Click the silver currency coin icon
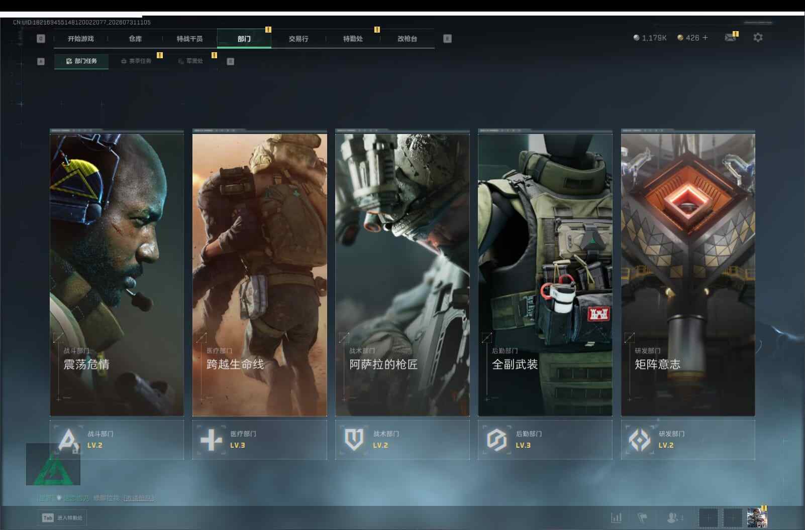 (636, 38)
